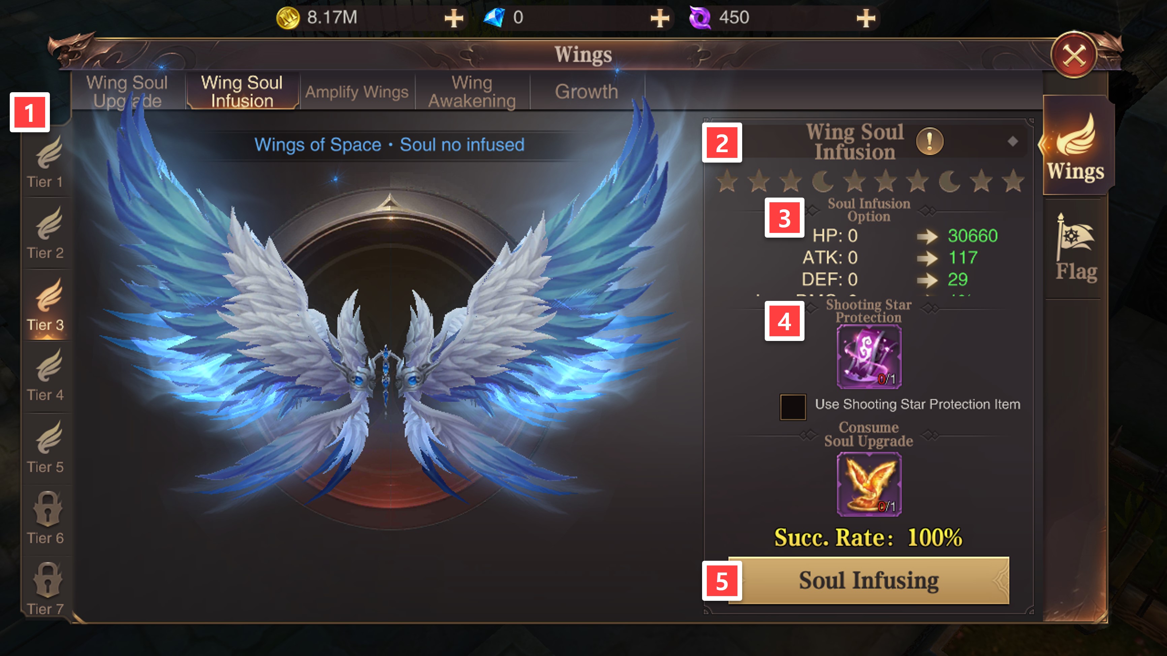Switch to Amplify Wings tab
Viewport: 1167px width, 656px height.
[x=357, y=92]
